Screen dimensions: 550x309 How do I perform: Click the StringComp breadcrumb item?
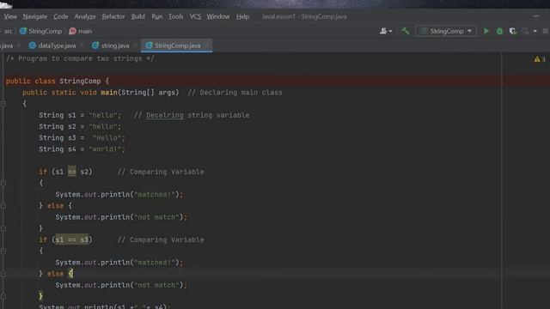(45, 31)
